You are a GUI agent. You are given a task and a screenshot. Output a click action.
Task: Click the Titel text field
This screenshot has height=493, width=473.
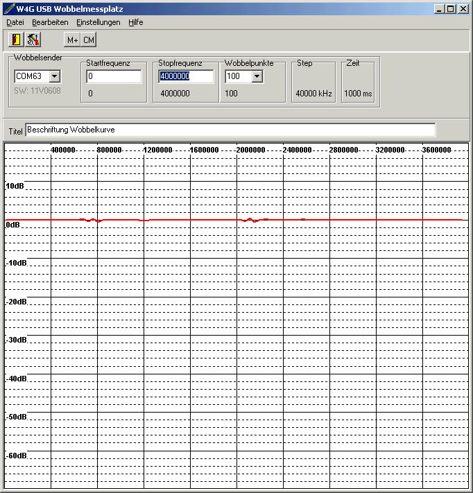(x=230, y=130)
